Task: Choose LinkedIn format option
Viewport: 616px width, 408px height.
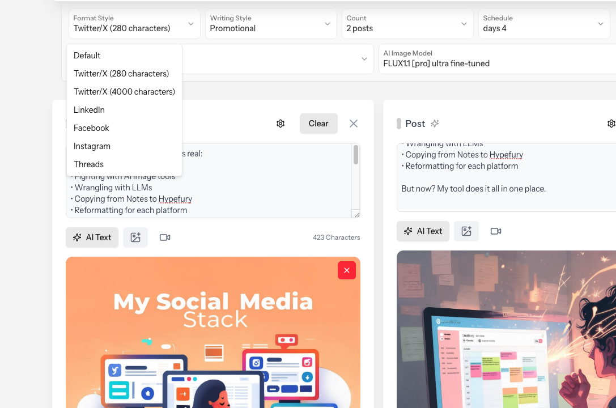Action: click(x=124, y=109)
